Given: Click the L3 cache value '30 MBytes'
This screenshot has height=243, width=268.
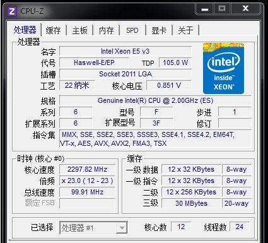Looking at the screenshot, I should [191, 203].
